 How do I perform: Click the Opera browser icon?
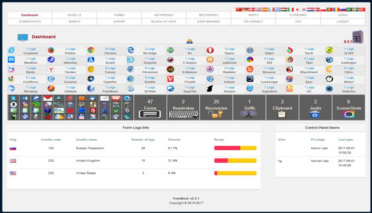click(210, 50)
